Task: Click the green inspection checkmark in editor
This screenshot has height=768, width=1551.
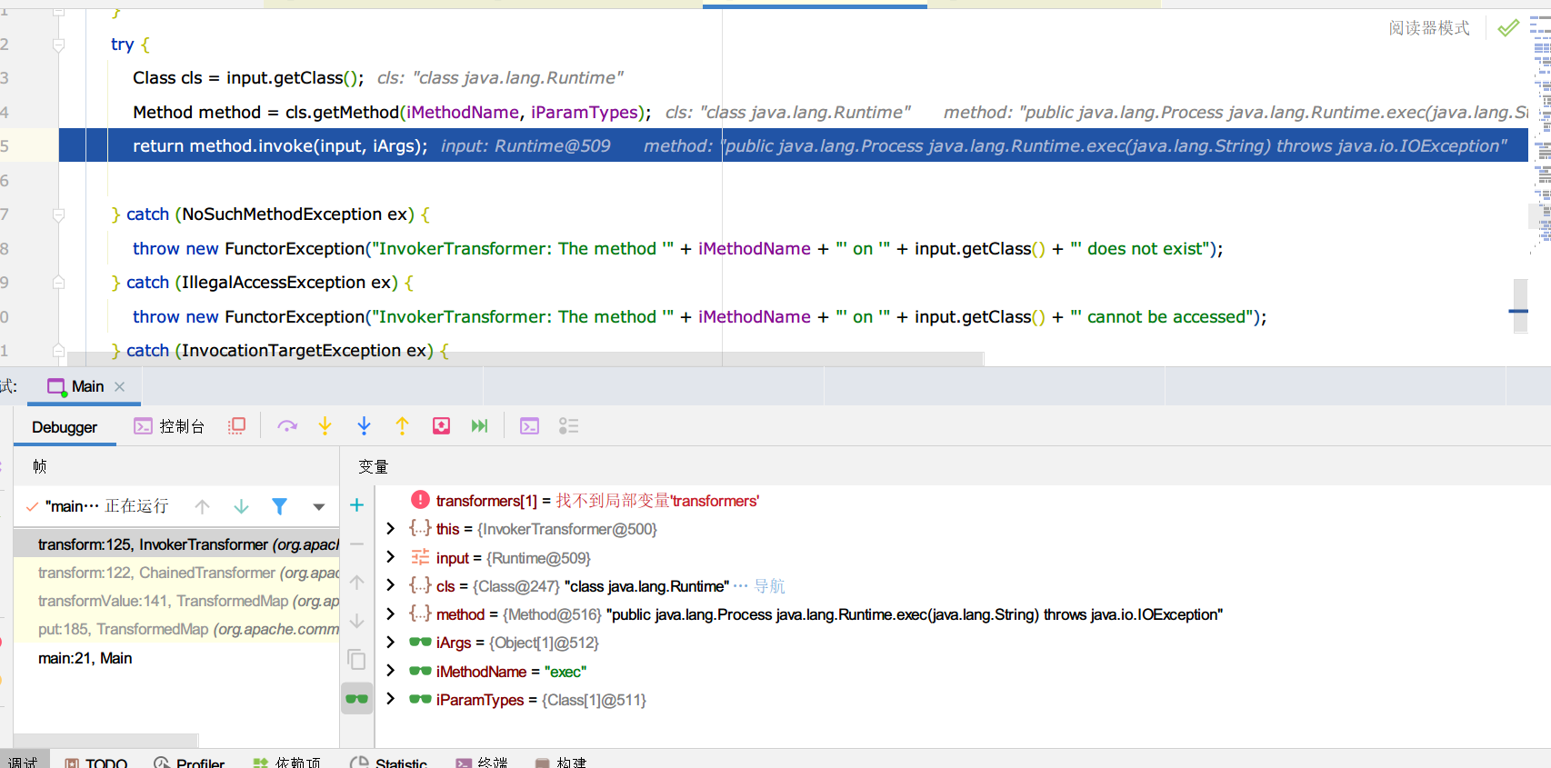Action: tap(1508, 28)
